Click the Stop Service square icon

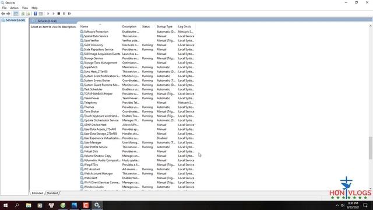[x=59, y=13]
